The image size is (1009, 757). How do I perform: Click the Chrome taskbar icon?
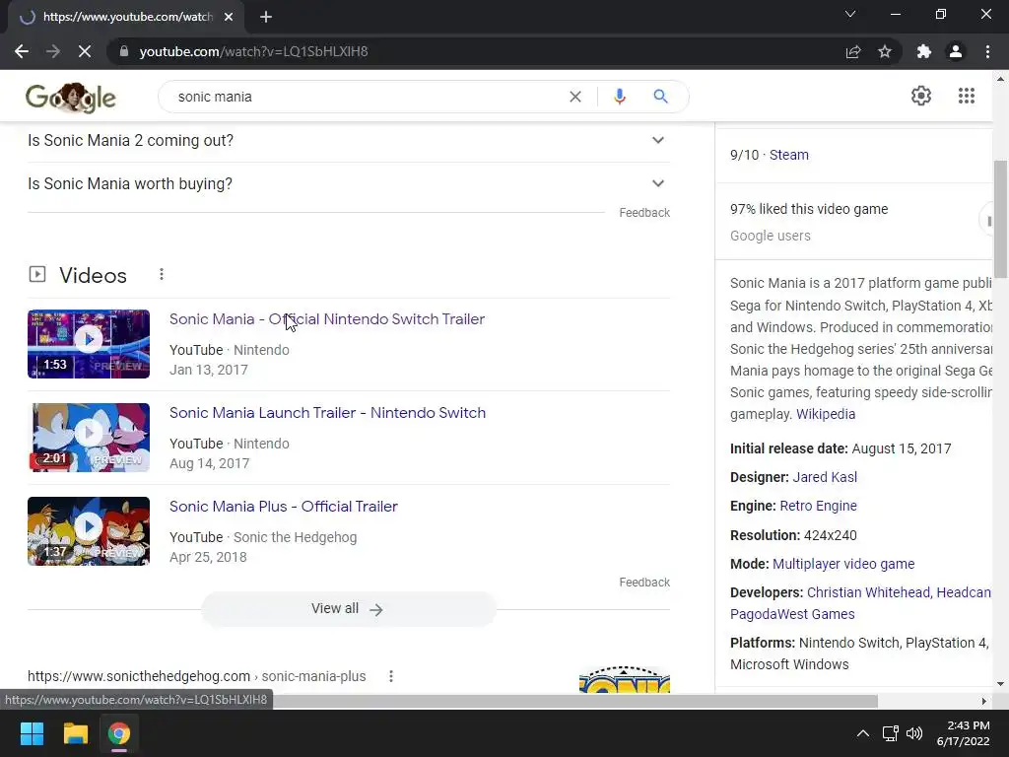point(119,733)
